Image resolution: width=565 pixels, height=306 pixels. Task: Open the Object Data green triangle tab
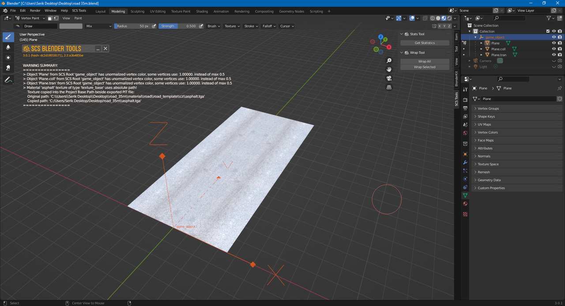465,195
